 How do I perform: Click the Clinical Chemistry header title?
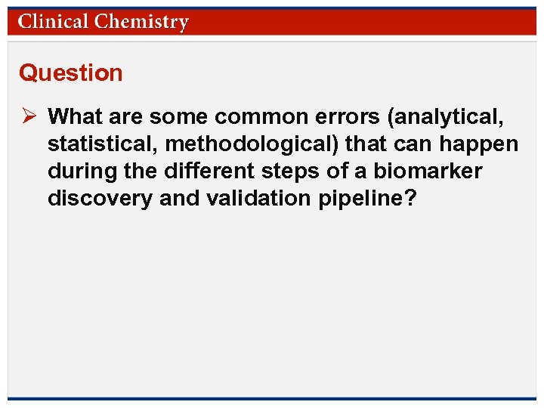tap(104, 21)
